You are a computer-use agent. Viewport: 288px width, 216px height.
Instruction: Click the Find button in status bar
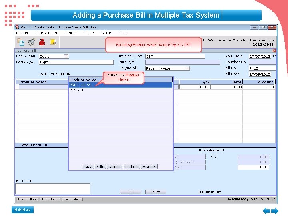tap(28, 200)
